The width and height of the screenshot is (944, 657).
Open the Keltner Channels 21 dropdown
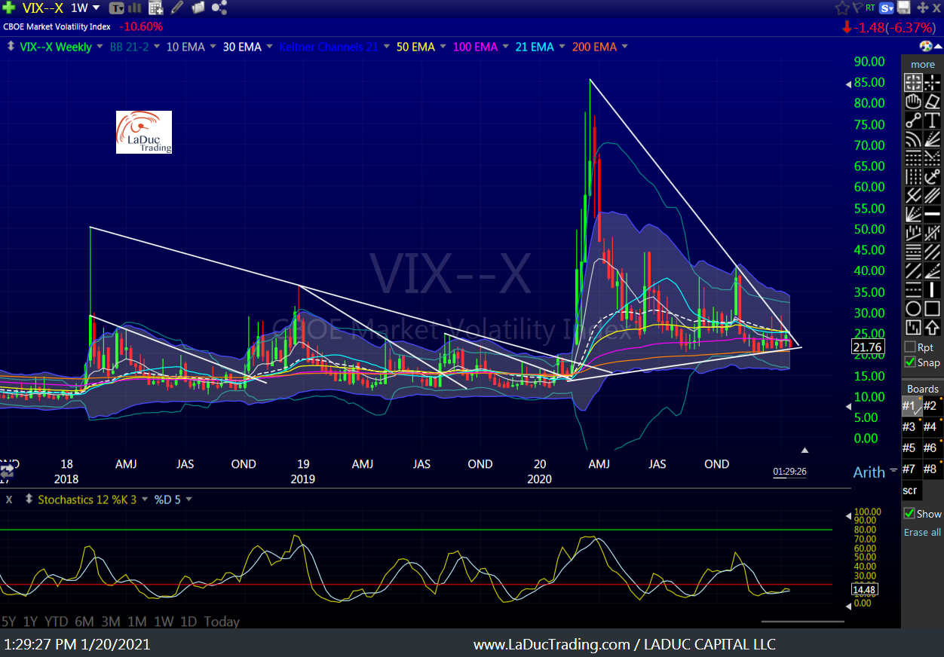[x=387, y=47]
